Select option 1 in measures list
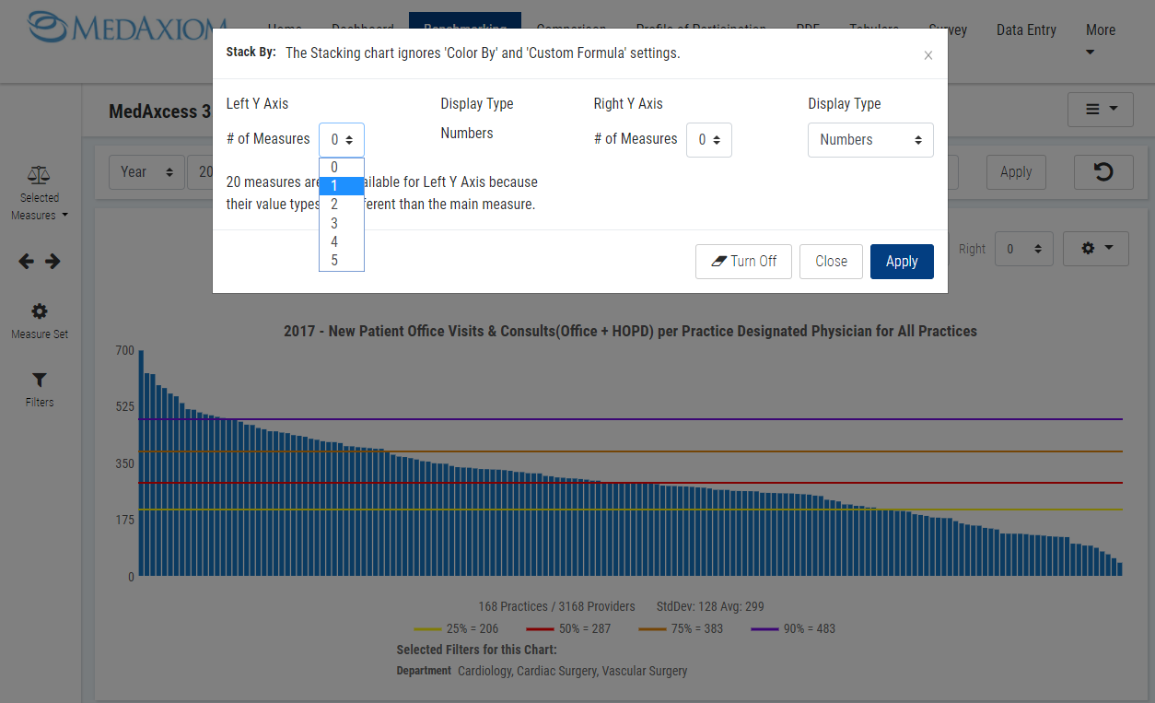 click(x=341, y=186)
